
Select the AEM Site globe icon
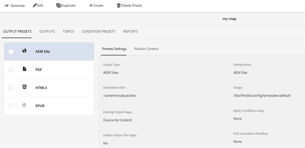point(24,51)
